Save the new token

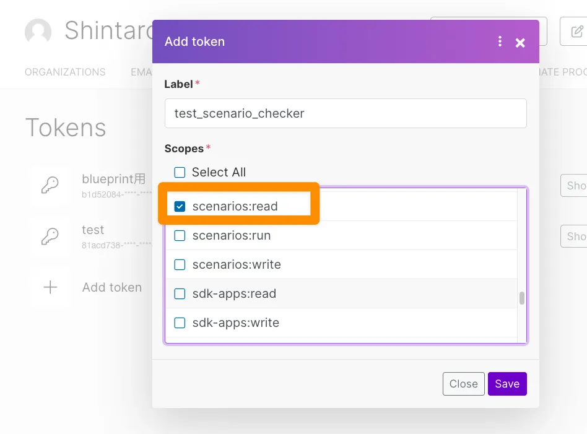[507, 384]
